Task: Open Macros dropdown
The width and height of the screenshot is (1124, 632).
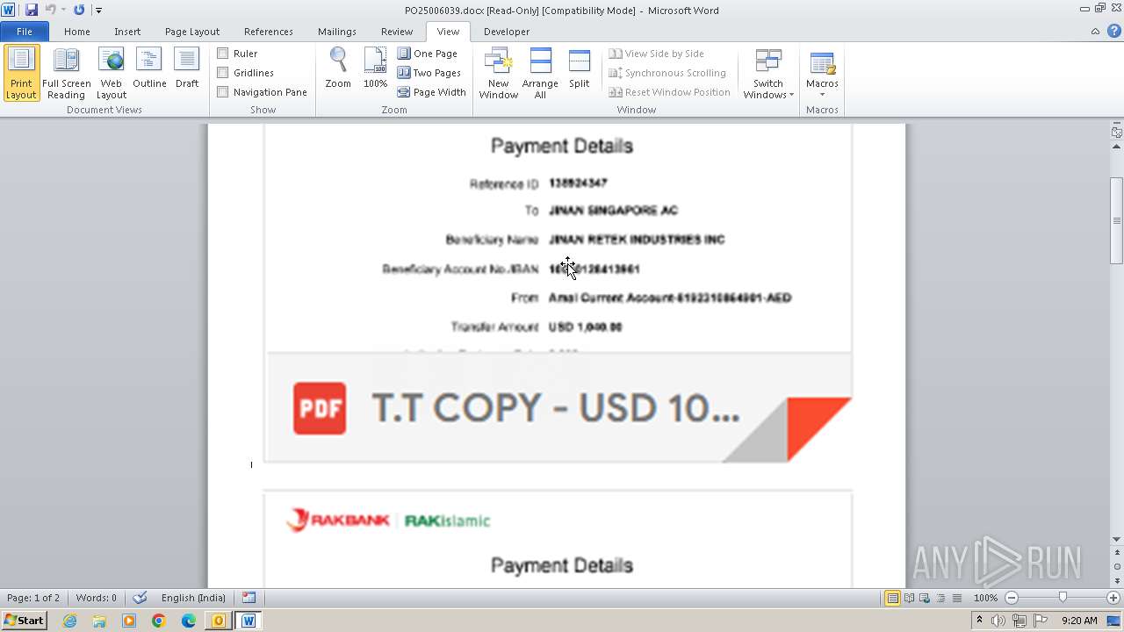Action: click(822, 74)
